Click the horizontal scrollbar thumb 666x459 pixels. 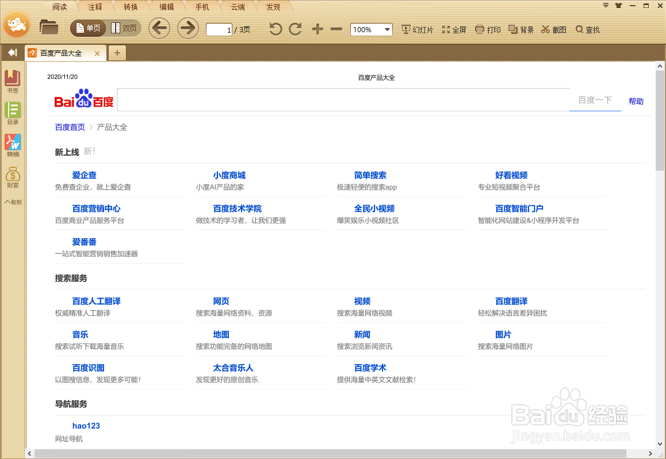(x=331, y=453)
